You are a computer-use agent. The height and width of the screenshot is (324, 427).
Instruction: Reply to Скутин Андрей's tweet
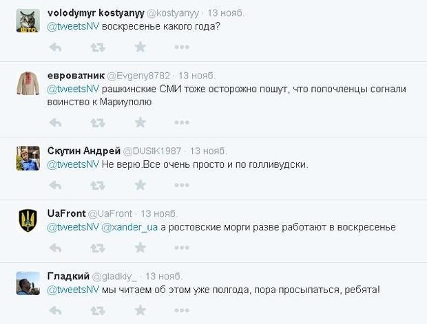click(x=56, y=186)
